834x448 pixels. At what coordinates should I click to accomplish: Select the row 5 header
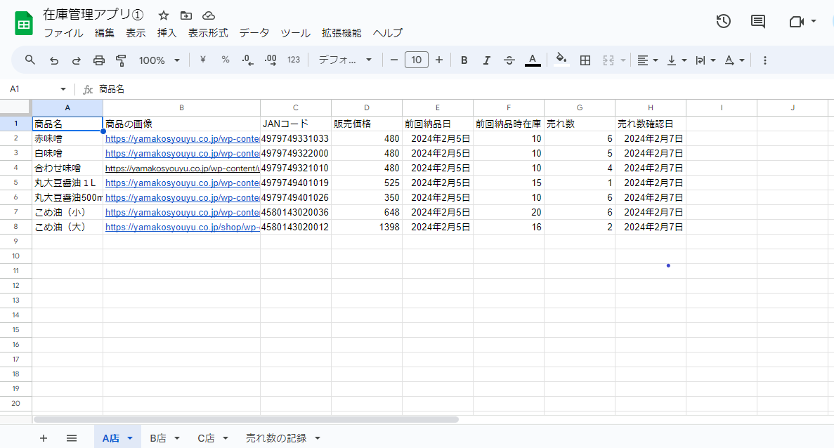16,183
